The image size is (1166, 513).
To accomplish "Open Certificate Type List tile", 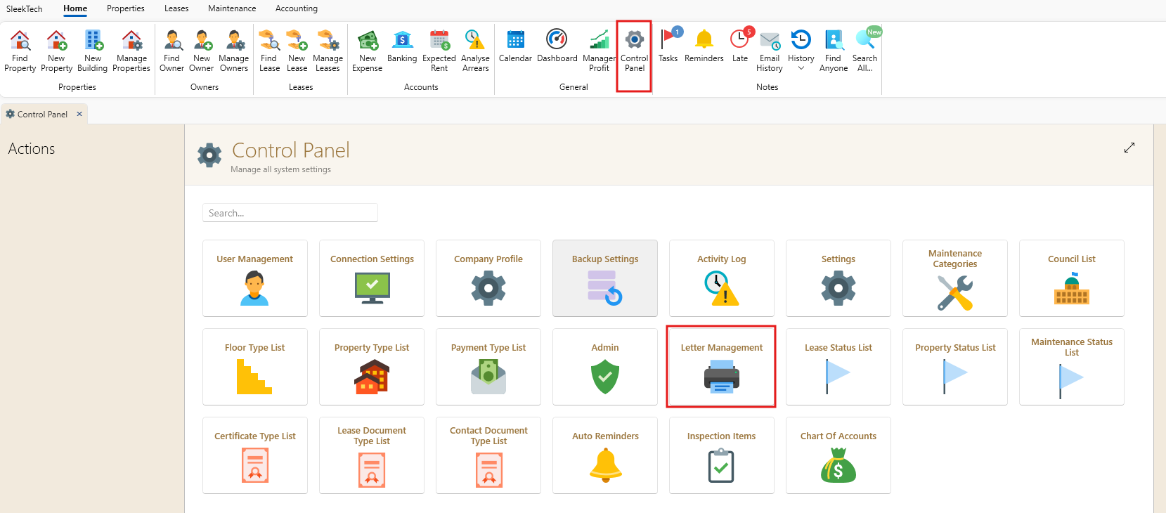I will [255, 455].
